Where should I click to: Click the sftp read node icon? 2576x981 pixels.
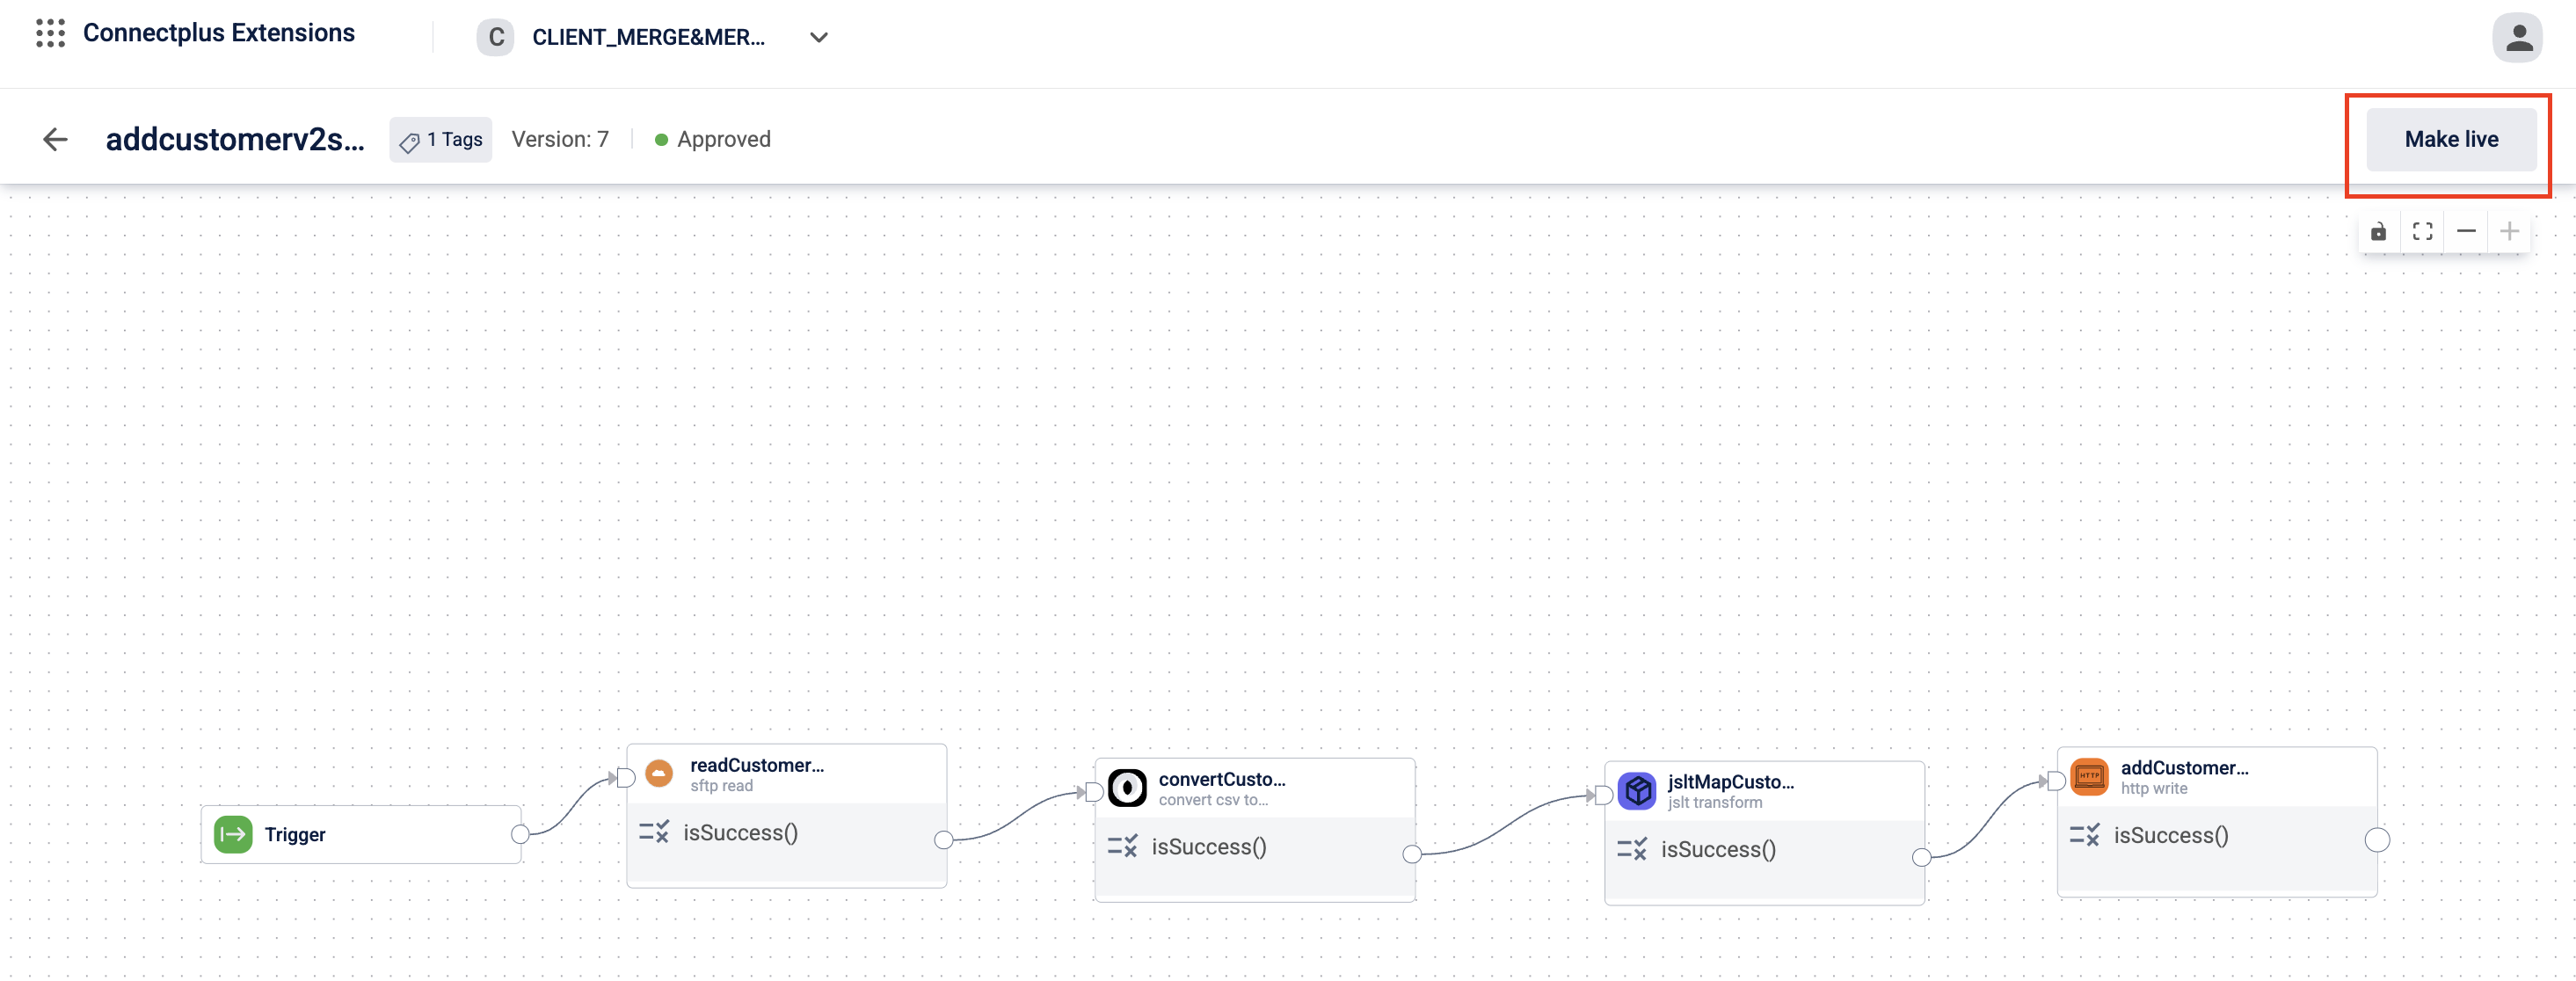[x=659, y=773]
